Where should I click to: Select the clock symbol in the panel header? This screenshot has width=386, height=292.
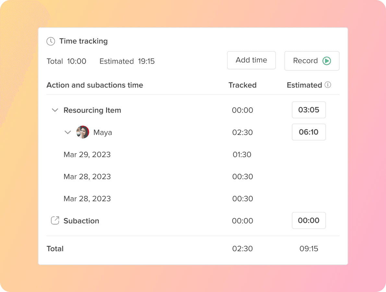[51, 41]
